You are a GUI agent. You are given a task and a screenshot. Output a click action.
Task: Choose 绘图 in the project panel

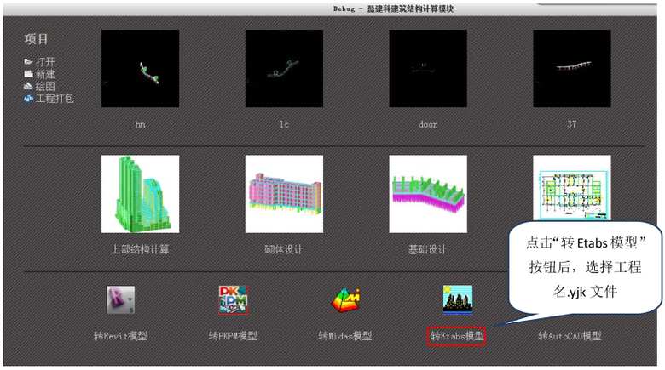click(44, 86)
